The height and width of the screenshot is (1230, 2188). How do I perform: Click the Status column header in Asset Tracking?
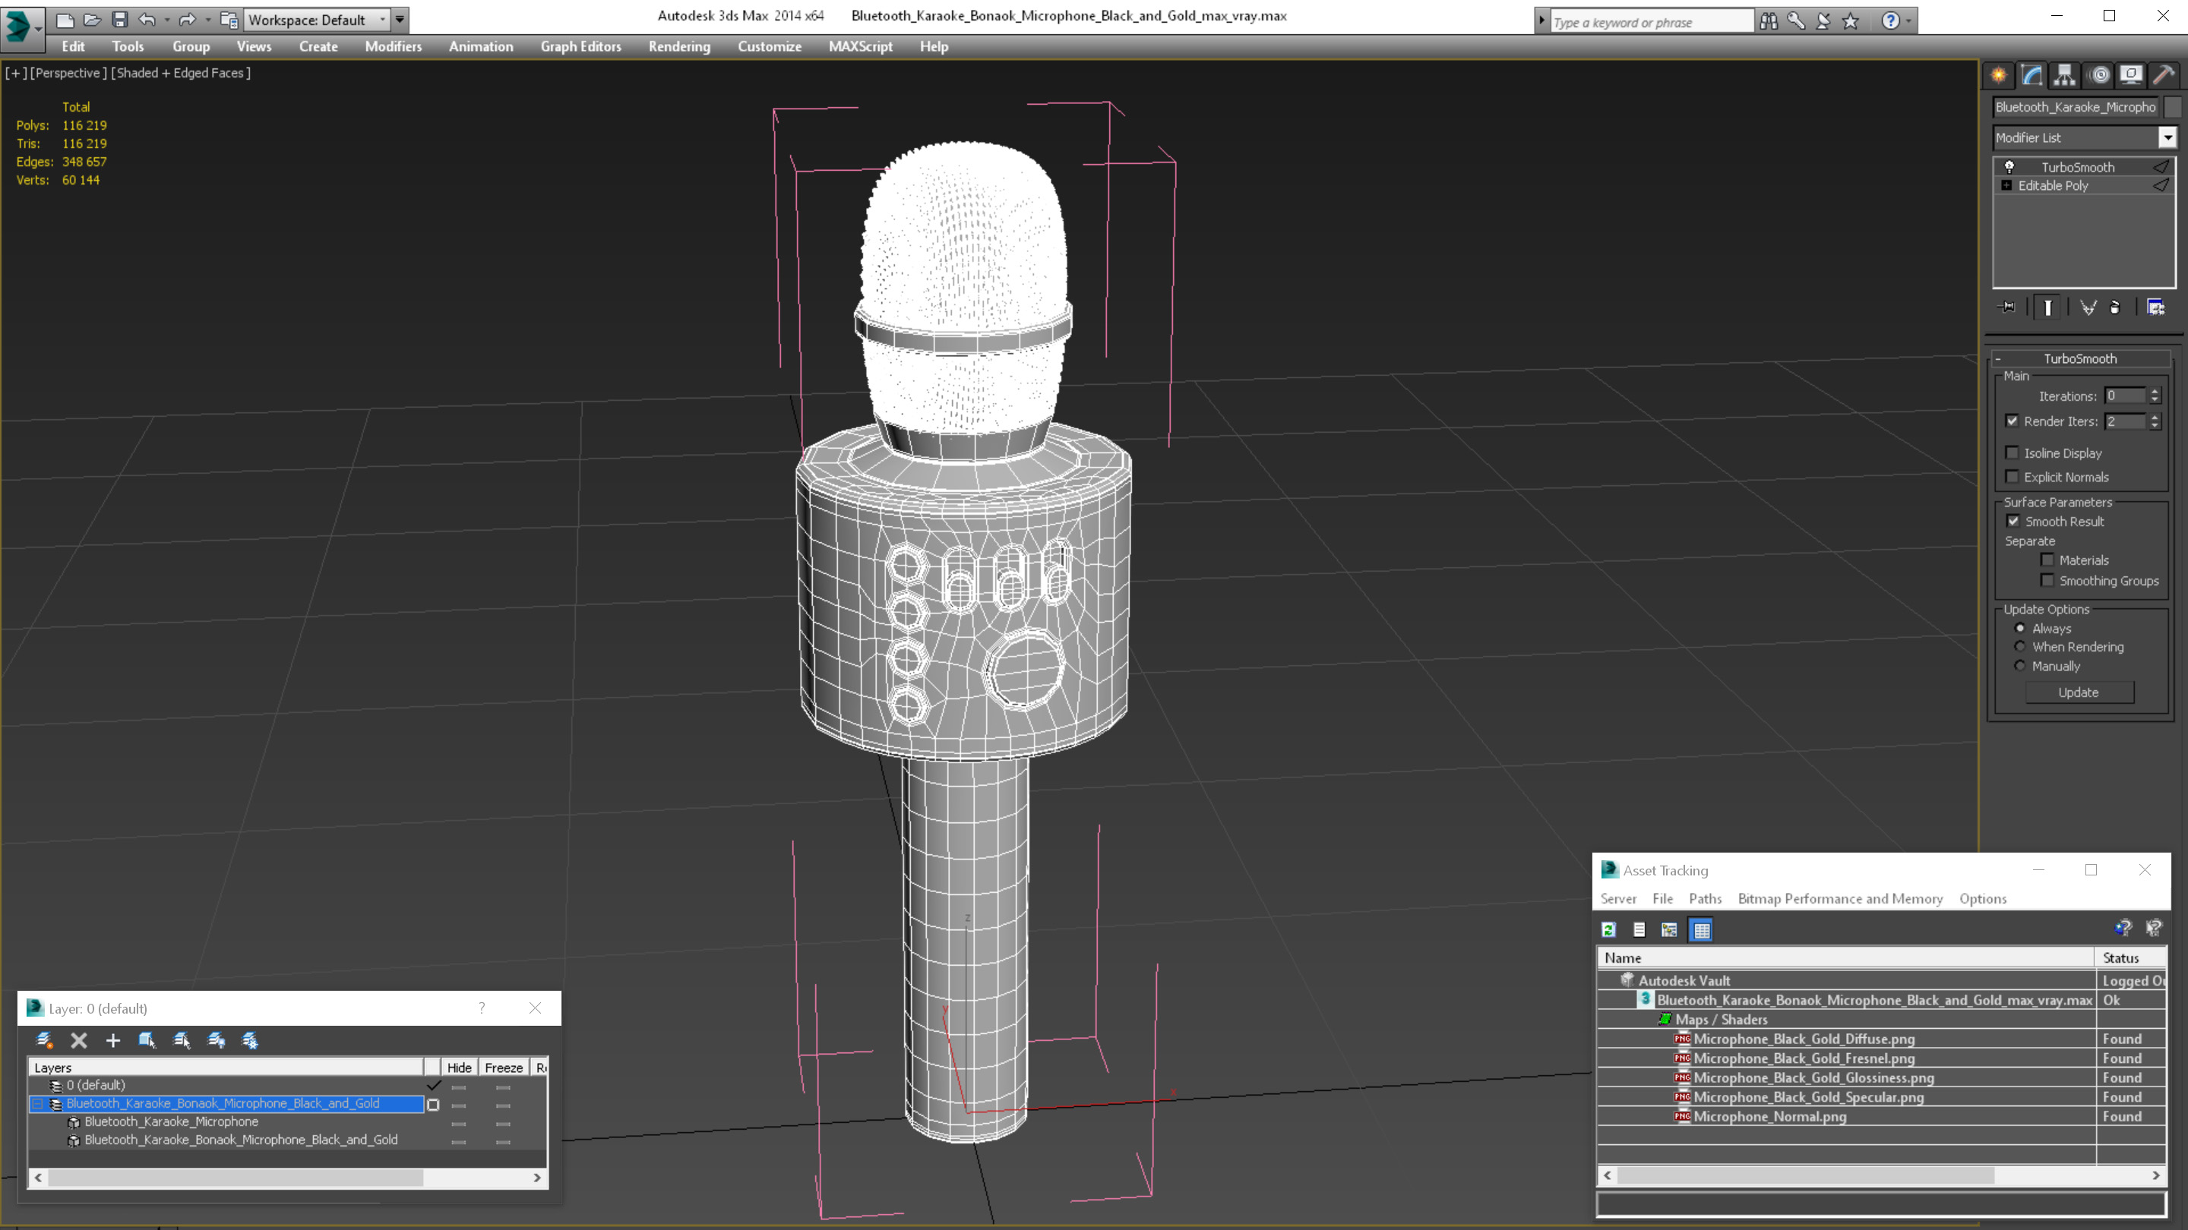[2130, 957]
